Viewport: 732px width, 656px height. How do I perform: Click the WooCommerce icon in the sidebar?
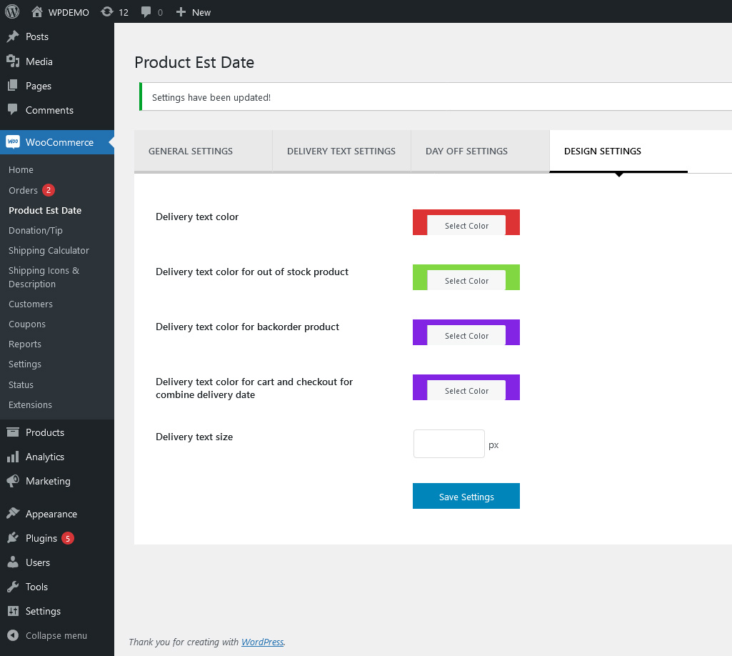14,142
